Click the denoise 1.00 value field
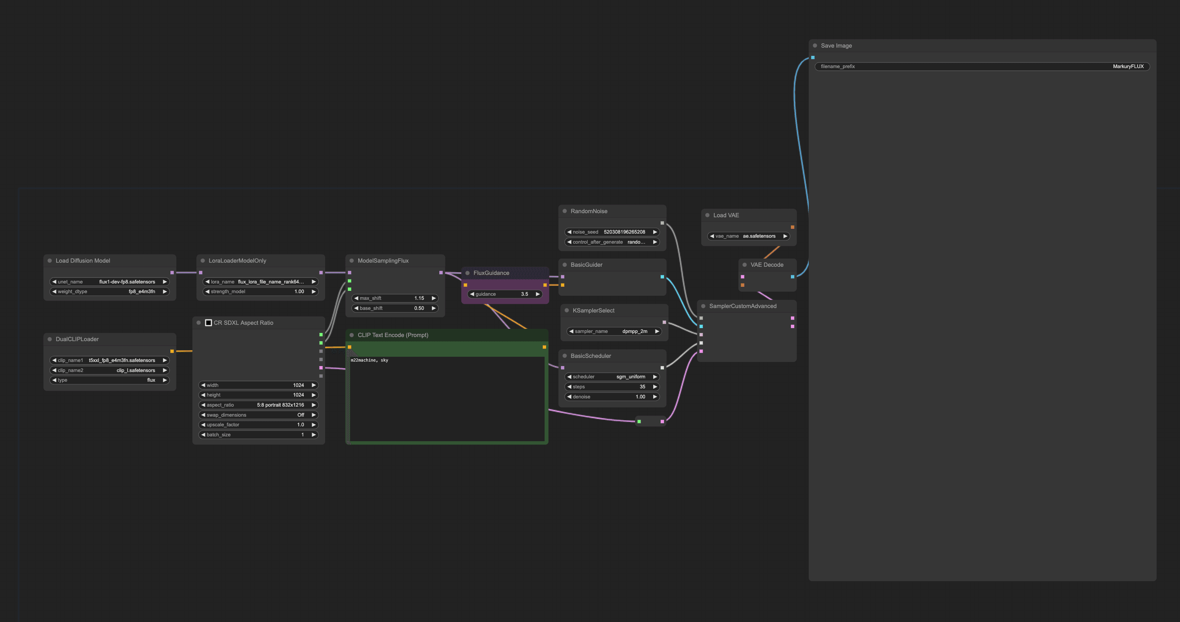 [612, 397]
